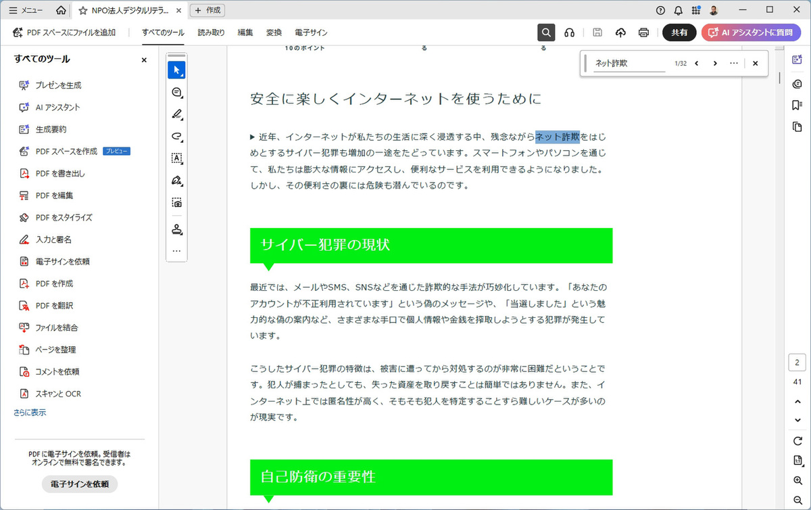The height and width of the screenshot is (510, 811).
Task: Open the apps grid icon
Action: click(696, 10)
